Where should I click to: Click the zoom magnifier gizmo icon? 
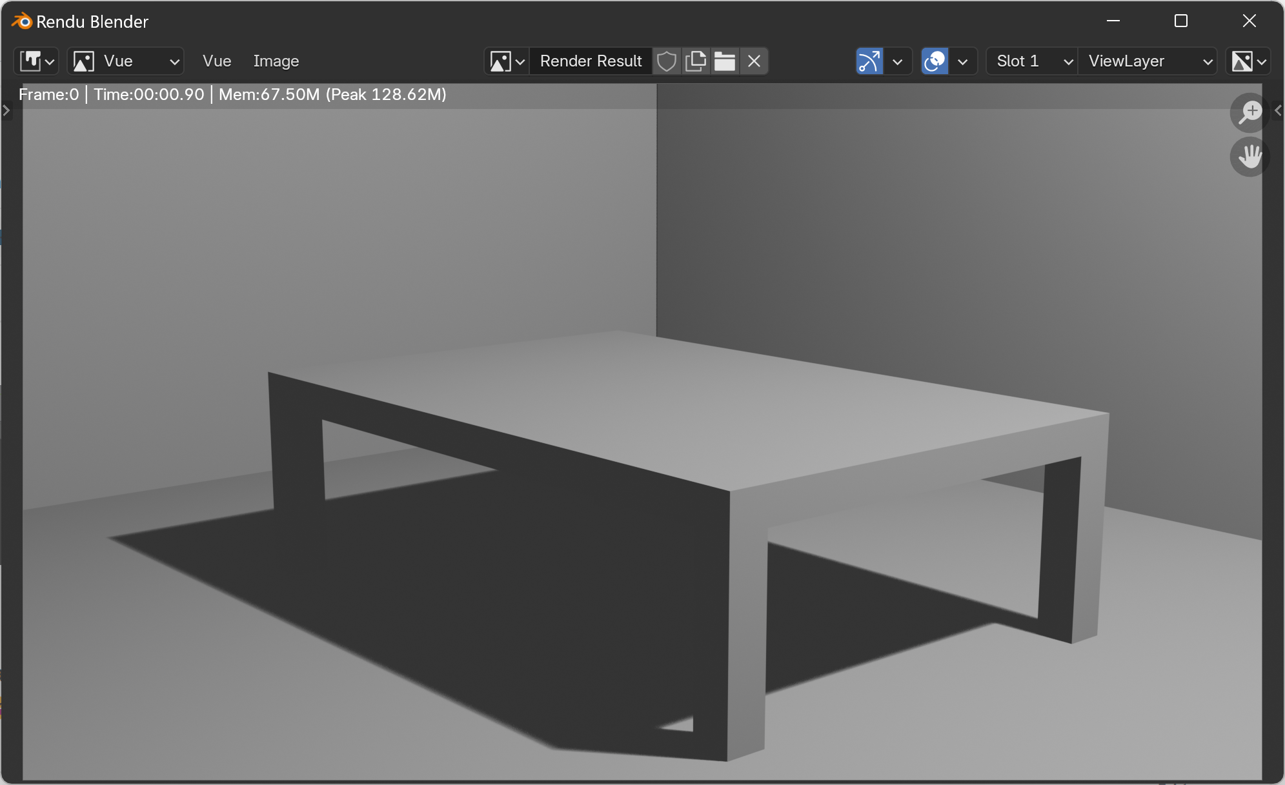pos(1250,112)
